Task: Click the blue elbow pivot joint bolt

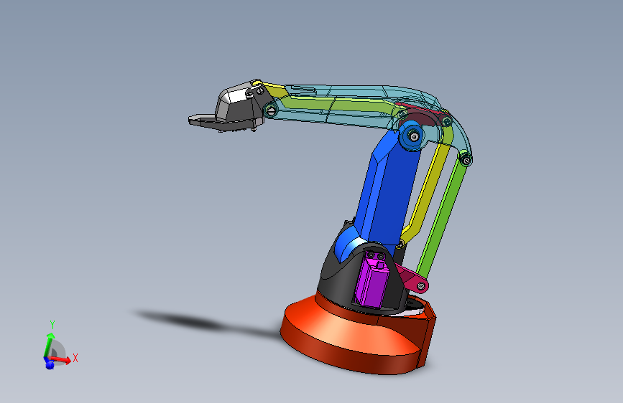Action: pos(414,137)
